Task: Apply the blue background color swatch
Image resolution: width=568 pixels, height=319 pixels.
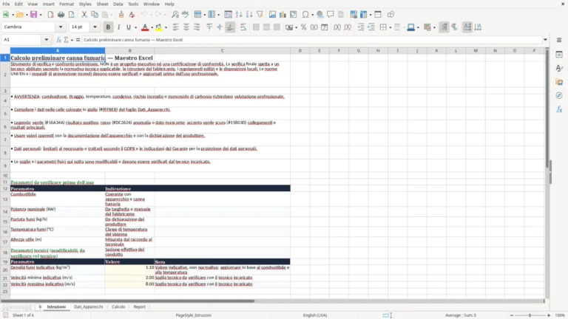Action: tap(410, 27)
